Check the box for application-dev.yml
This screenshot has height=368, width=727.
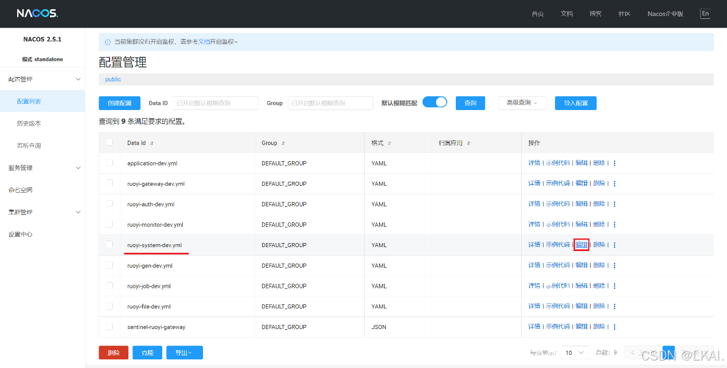pyautogui.click(x=110, y=163)
